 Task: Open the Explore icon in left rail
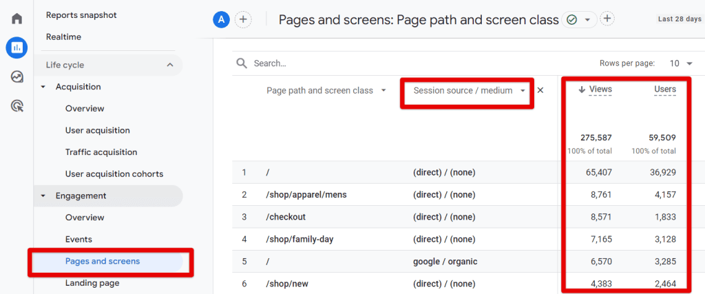click(x=17, y=76)
